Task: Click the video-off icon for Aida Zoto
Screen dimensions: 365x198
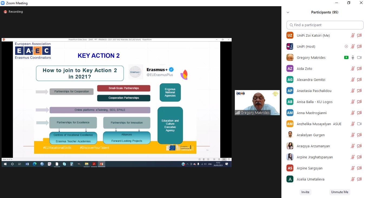Action: pyautogui.click(x=359, y=69)
